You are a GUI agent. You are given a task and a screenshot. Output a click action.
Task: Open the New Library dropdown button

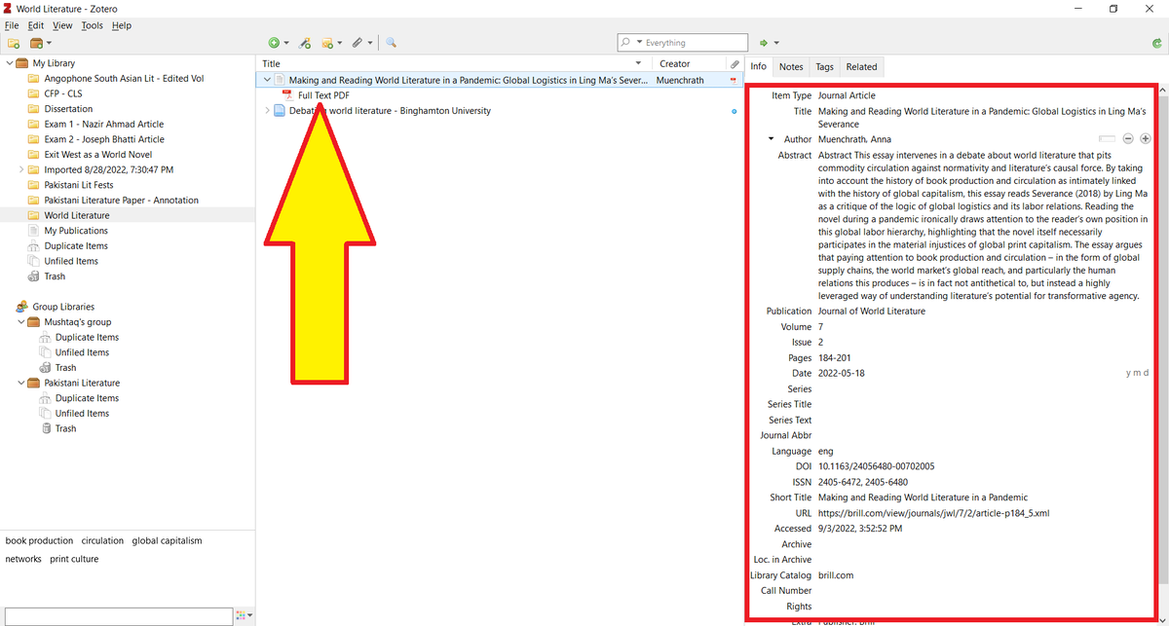41,43
